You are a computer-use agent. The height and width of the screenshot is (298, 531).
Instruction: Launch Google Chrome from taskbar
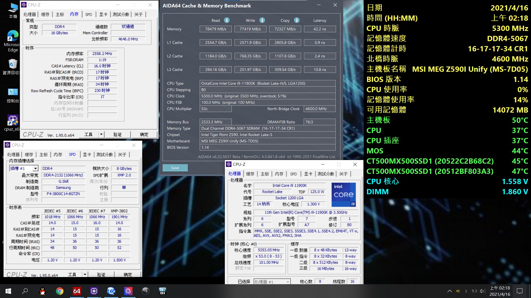(59, 291)
